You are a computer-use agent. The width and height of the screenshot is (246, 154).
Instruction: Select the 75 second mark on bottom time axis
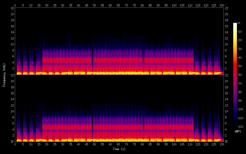pos(134,144)
